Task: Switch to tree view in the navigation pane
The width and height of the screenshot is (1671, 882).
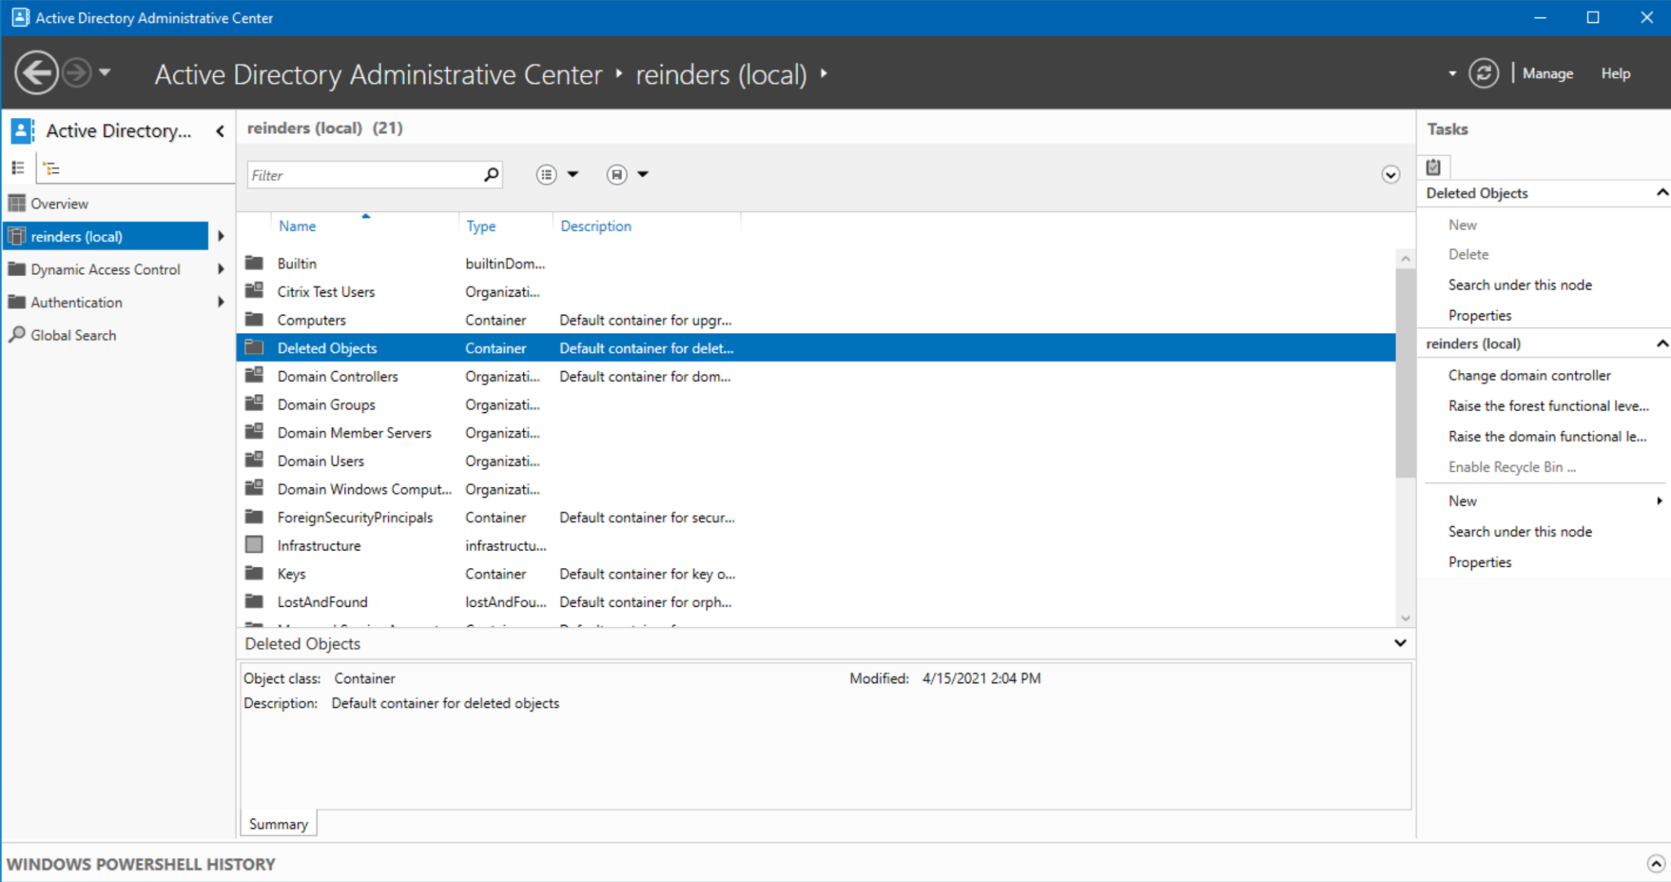Action: pyautogui.click(x=52, y=167)
